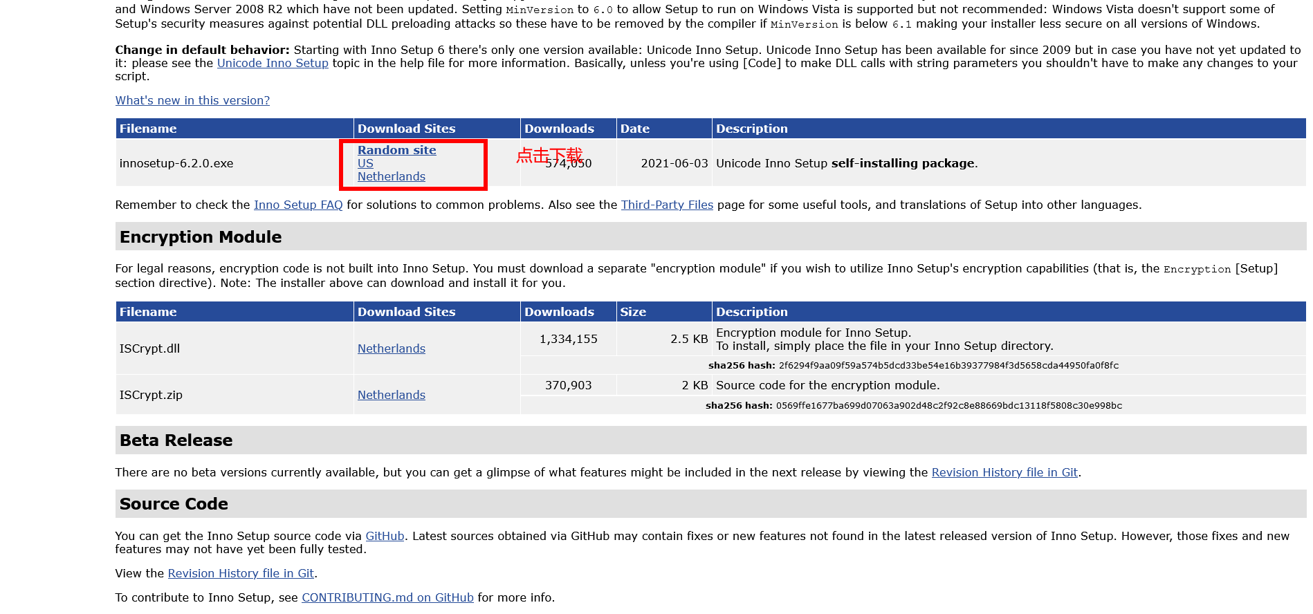This screenshot has height=614, width=1313.
Task: Click the ISCrypt.dll sha256 hash value
Action: coord(948,365)
